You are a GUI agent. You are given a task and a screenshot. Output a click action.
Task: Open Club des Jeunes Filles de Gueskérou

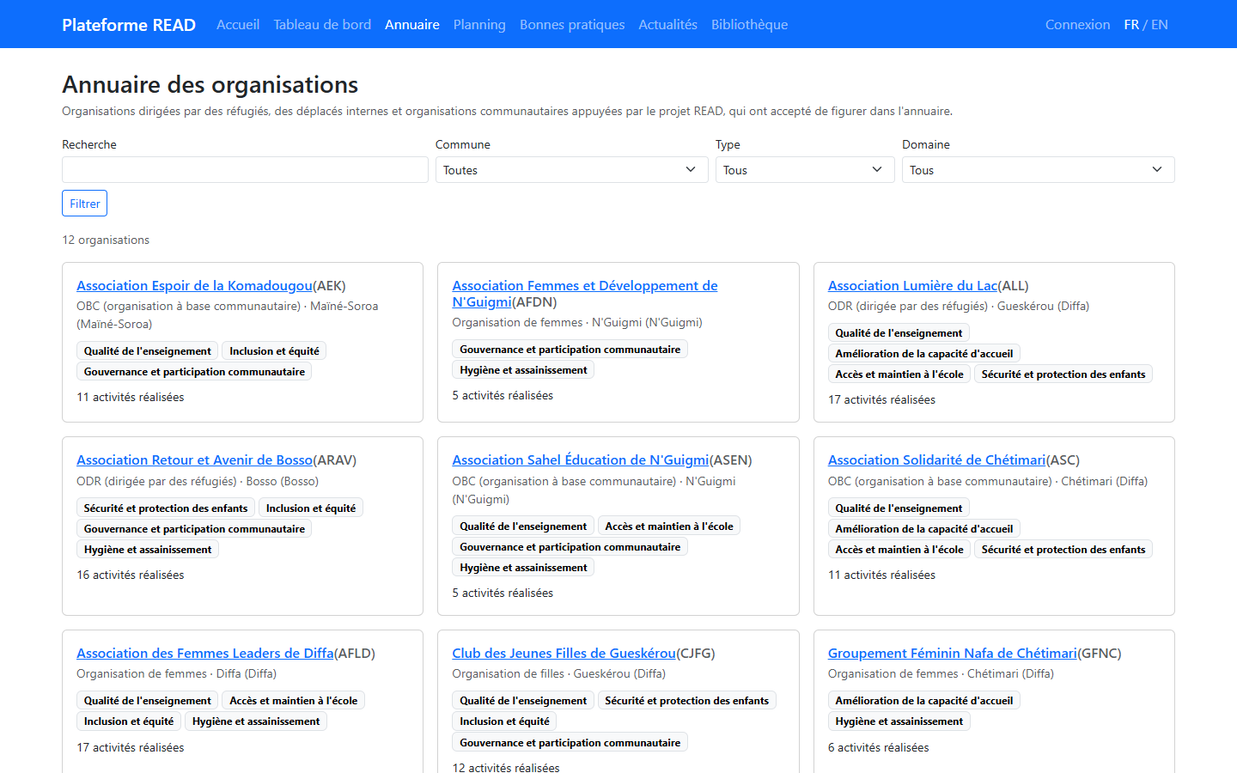(x=564, y=653)
